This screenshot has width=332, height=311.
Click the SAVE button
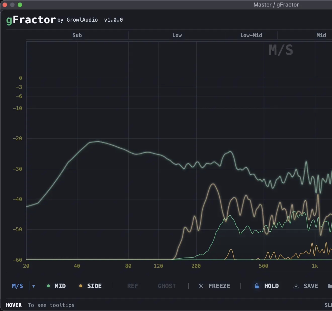coord(310,286)
